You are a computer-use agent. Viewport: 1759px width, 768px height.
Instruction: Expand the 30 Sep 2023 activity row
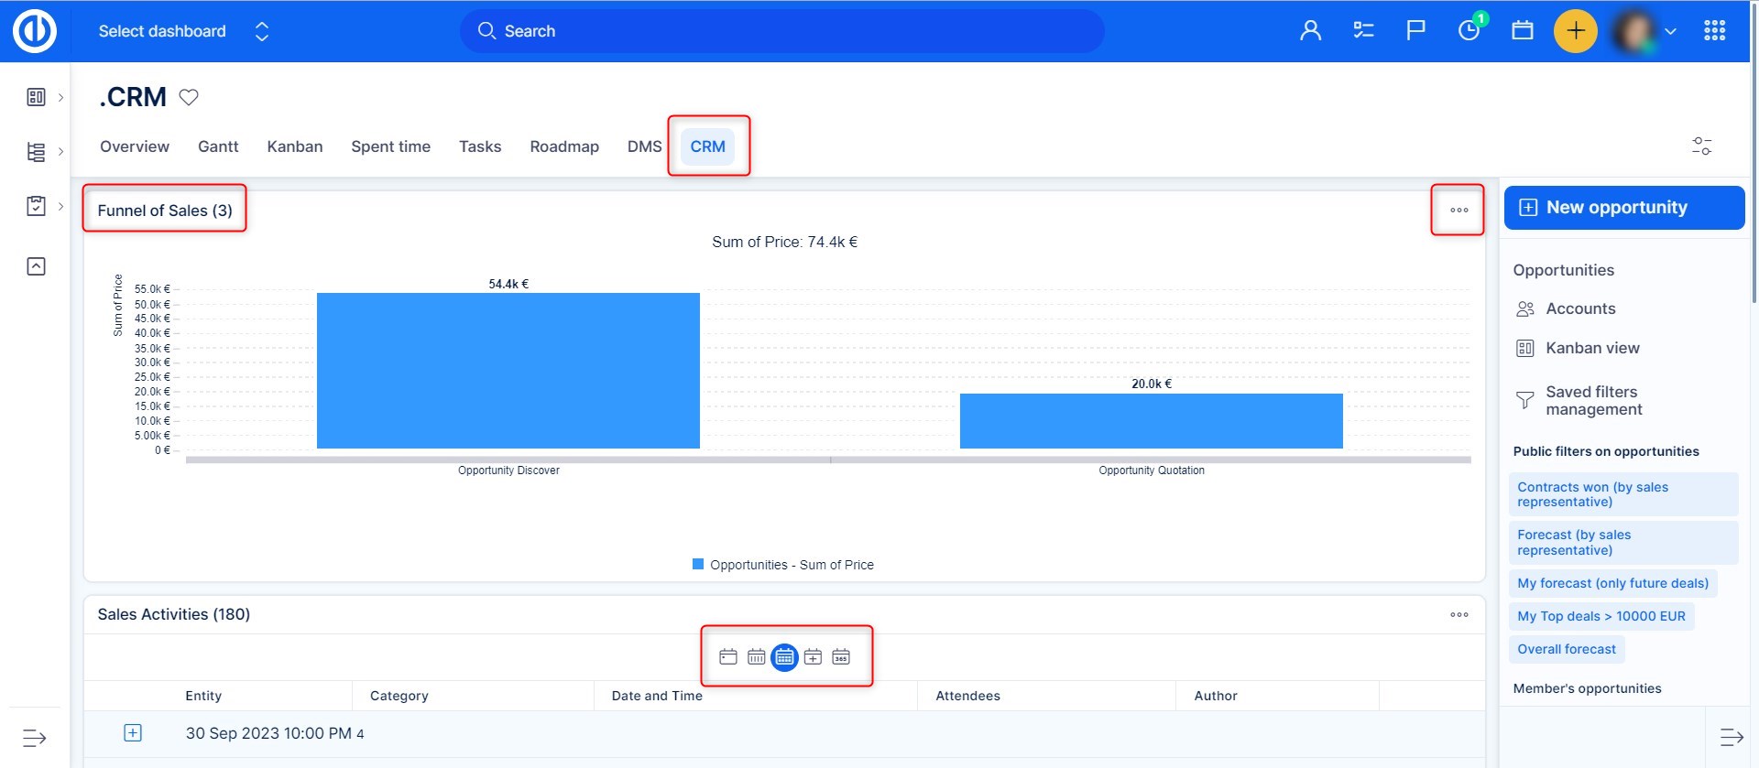click(133, 733)
